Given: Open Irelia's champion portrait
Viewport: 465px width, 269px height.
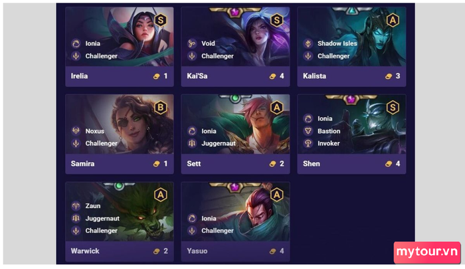Looking at the screenshot, I should coord(120,37).
